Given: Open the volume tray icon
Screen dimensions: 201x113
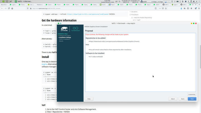Looking at the screenshot, I should tap(194, 1).
